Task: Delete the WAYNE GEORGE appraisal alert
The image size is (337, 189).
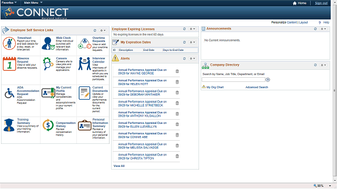Action: [177, 71]
